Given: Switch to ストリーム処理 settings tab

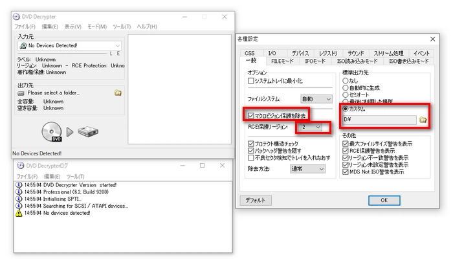Looking at the screenshot, I should (x=388, y=54).
